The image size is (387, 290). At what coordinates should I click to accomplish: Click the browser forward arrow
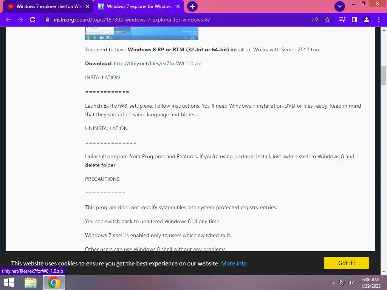(x=20, y=20)
